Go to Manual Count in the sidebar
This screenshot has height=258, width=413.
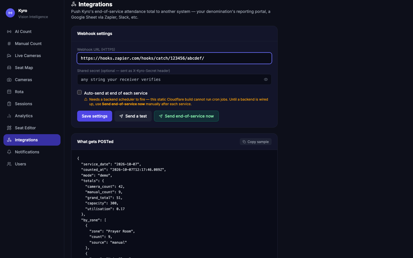coord(32,44)
